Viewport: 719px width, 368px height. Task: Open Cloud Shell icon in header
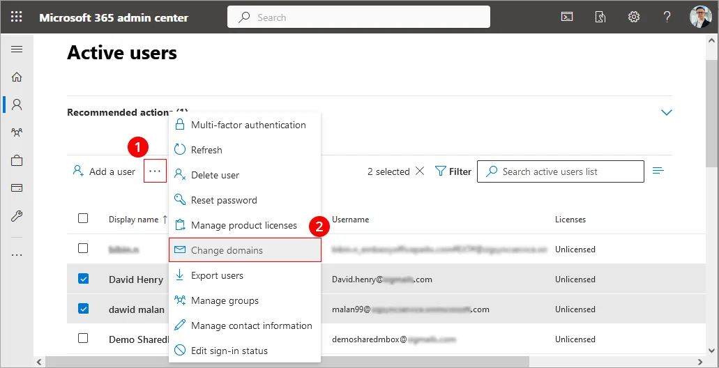567,17
